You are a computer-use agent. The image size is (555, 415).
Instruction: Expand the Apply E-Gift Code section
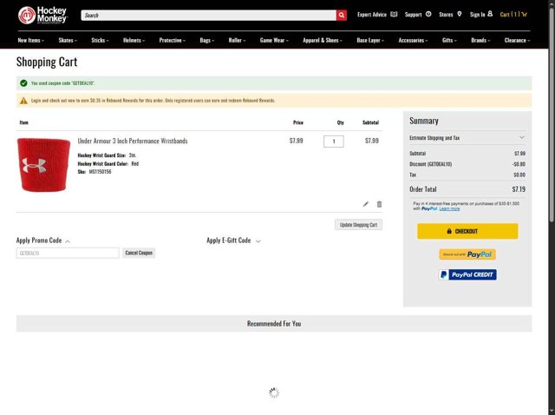click(x=233, y=240)
